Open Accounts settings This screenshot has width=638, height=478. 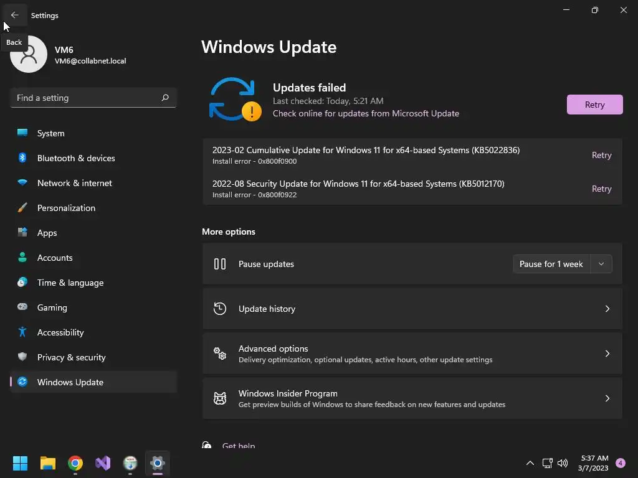pos(93,257)
